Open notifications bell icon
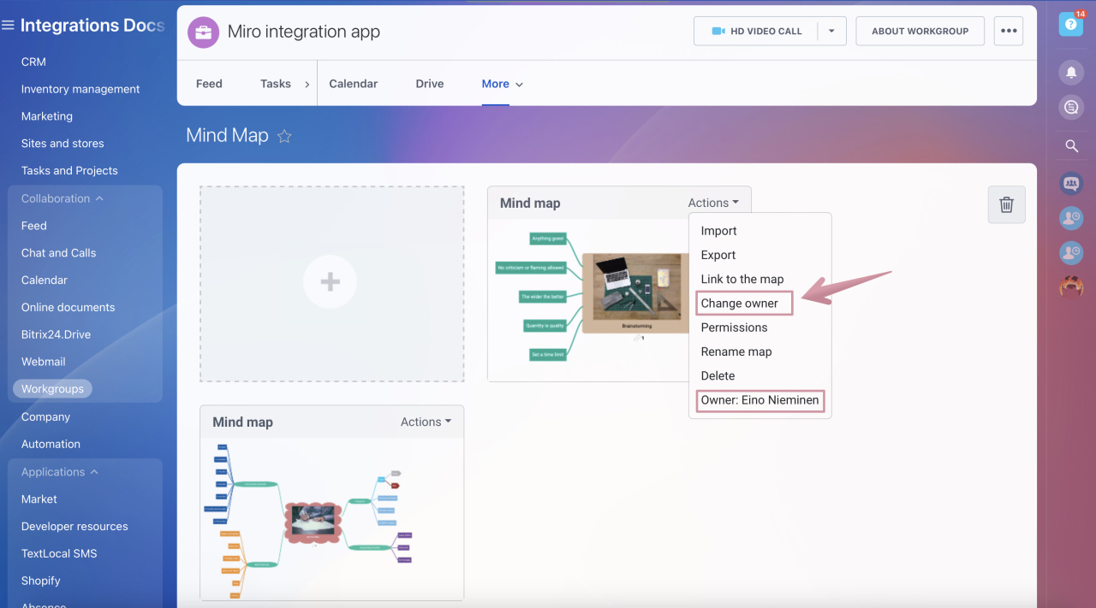 pos(1071,72)
